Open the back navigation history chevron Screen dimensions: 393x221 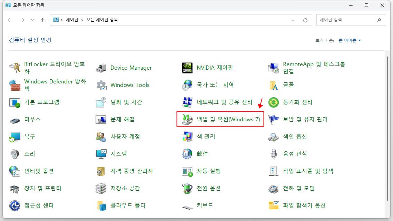point(32,20)
